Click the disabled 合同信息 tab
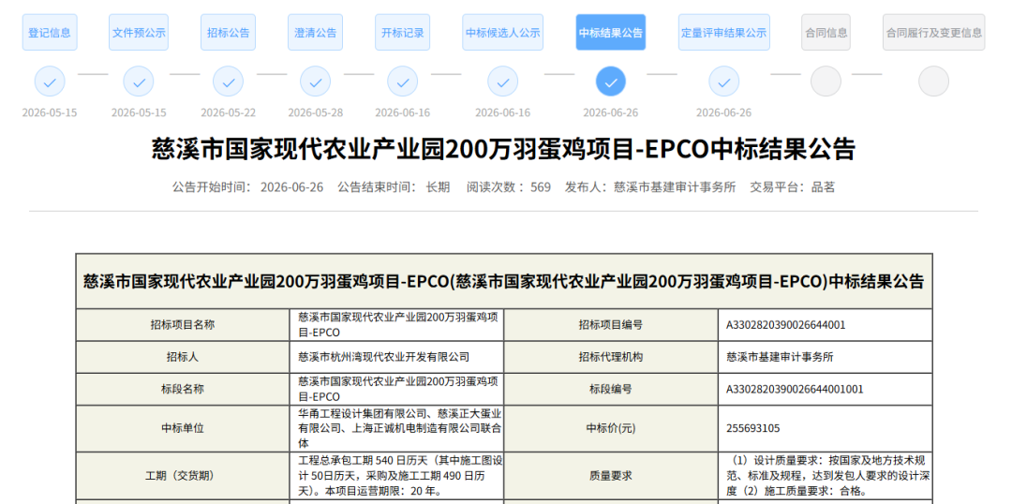This screenshot has height=504, width=1012. tap(826, 32)
